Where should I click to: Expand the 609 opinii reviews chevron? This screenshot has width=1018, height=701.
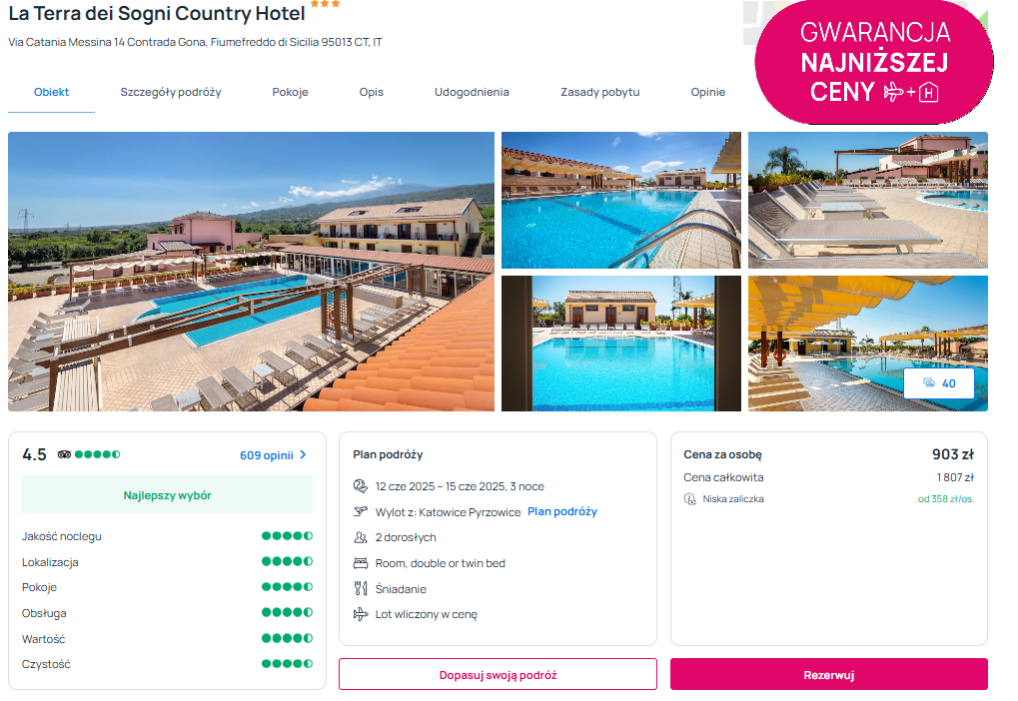tap(303, 455)
